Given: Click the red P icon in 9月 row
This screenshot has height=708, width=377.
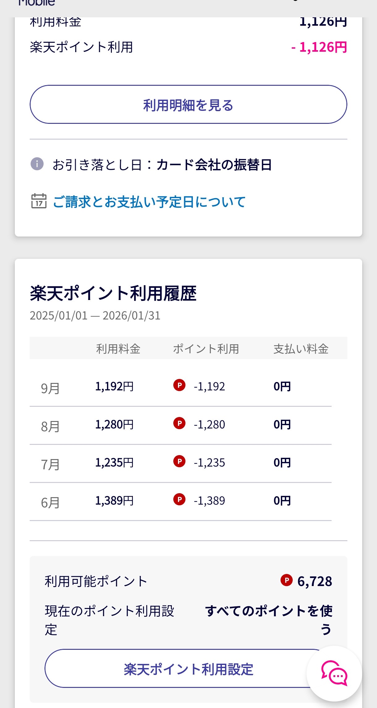Looking at the screenshot, I should [x=179, y=385].
